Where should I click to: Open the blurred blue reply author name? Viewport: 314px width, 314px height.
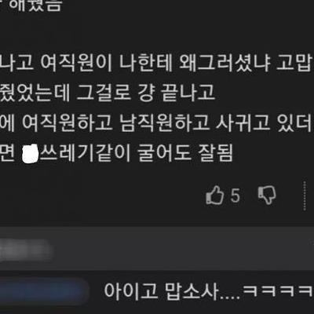(x=44, y=291)
